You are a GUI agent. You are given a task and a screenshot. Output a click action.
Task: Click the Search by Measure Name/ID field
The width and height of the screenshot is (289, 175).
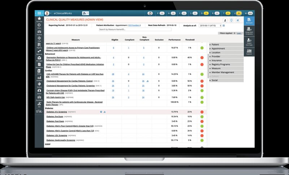135,30
